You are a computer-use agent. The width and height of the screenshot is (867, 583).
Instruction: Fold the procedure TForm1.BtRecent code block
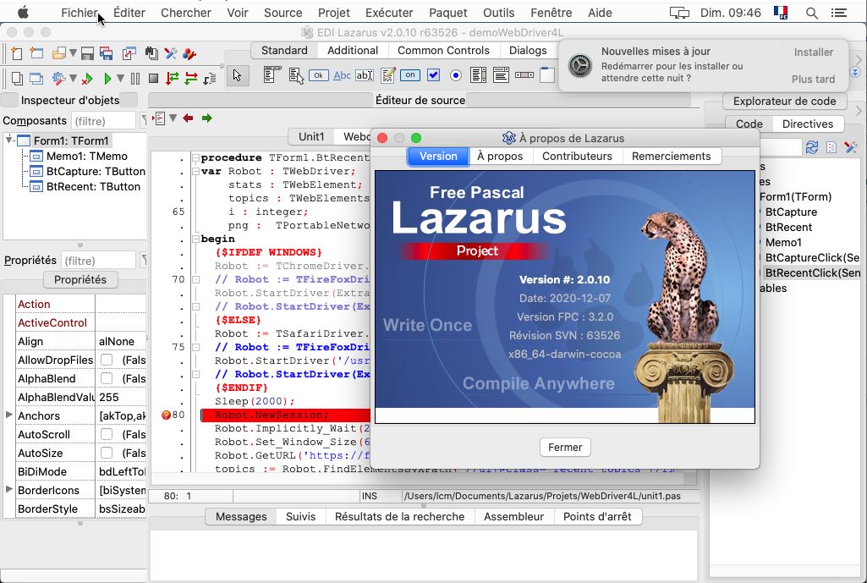coord(195,157)
